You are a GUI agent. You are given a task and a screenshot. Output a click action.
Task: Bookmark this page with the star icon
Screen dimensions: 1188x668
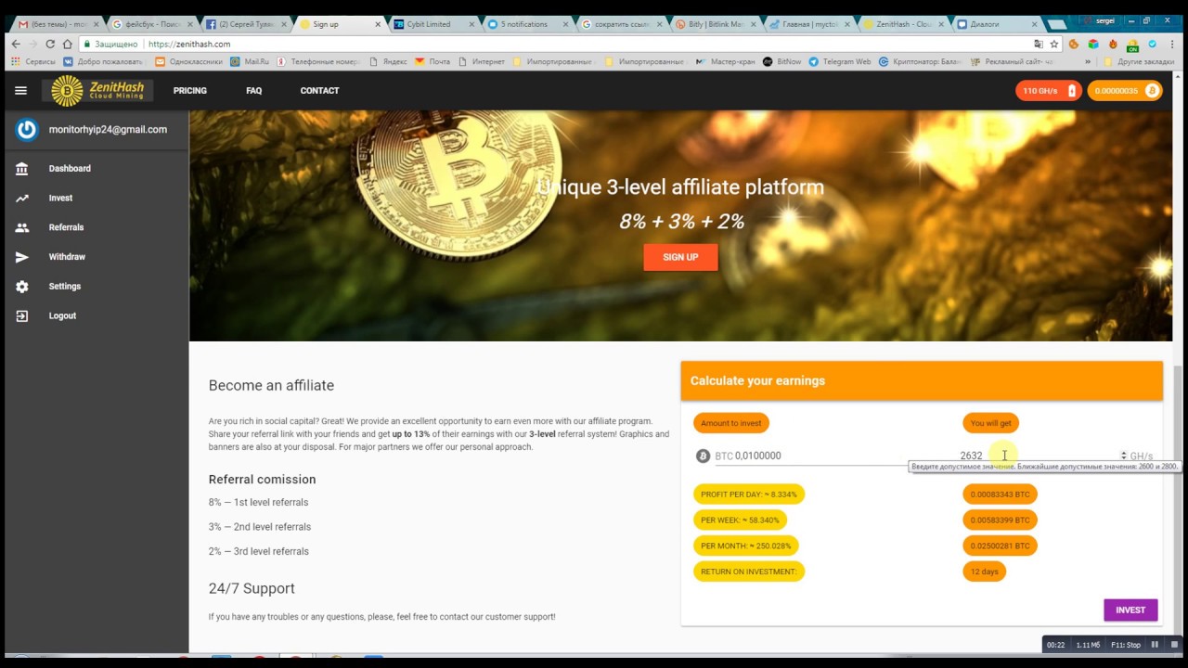[1054, 44]
